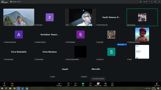This screenshot has height=90, width=161.
Task: Click the green Share screen button
Action: pos(83,84)
